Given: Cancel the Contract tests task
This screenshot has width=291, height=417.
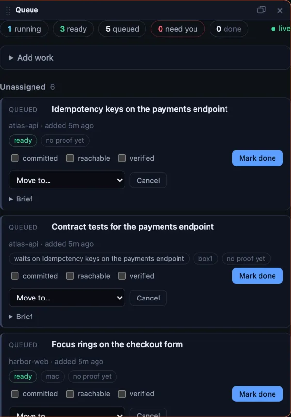Looking at the screenshot, I should [x=148, y=298].
